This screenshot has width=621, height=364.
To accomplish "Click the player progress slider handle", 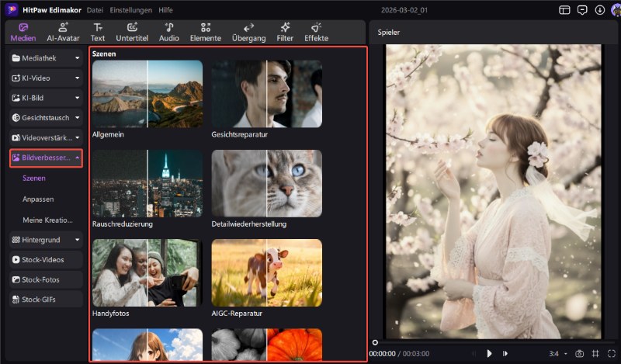I will pos(375,342).
